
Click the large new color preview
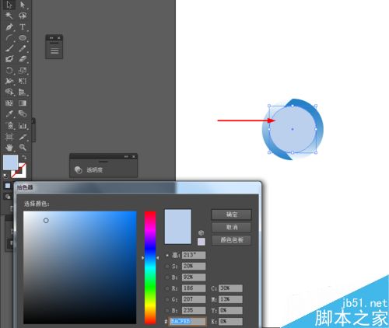(178, 227)
